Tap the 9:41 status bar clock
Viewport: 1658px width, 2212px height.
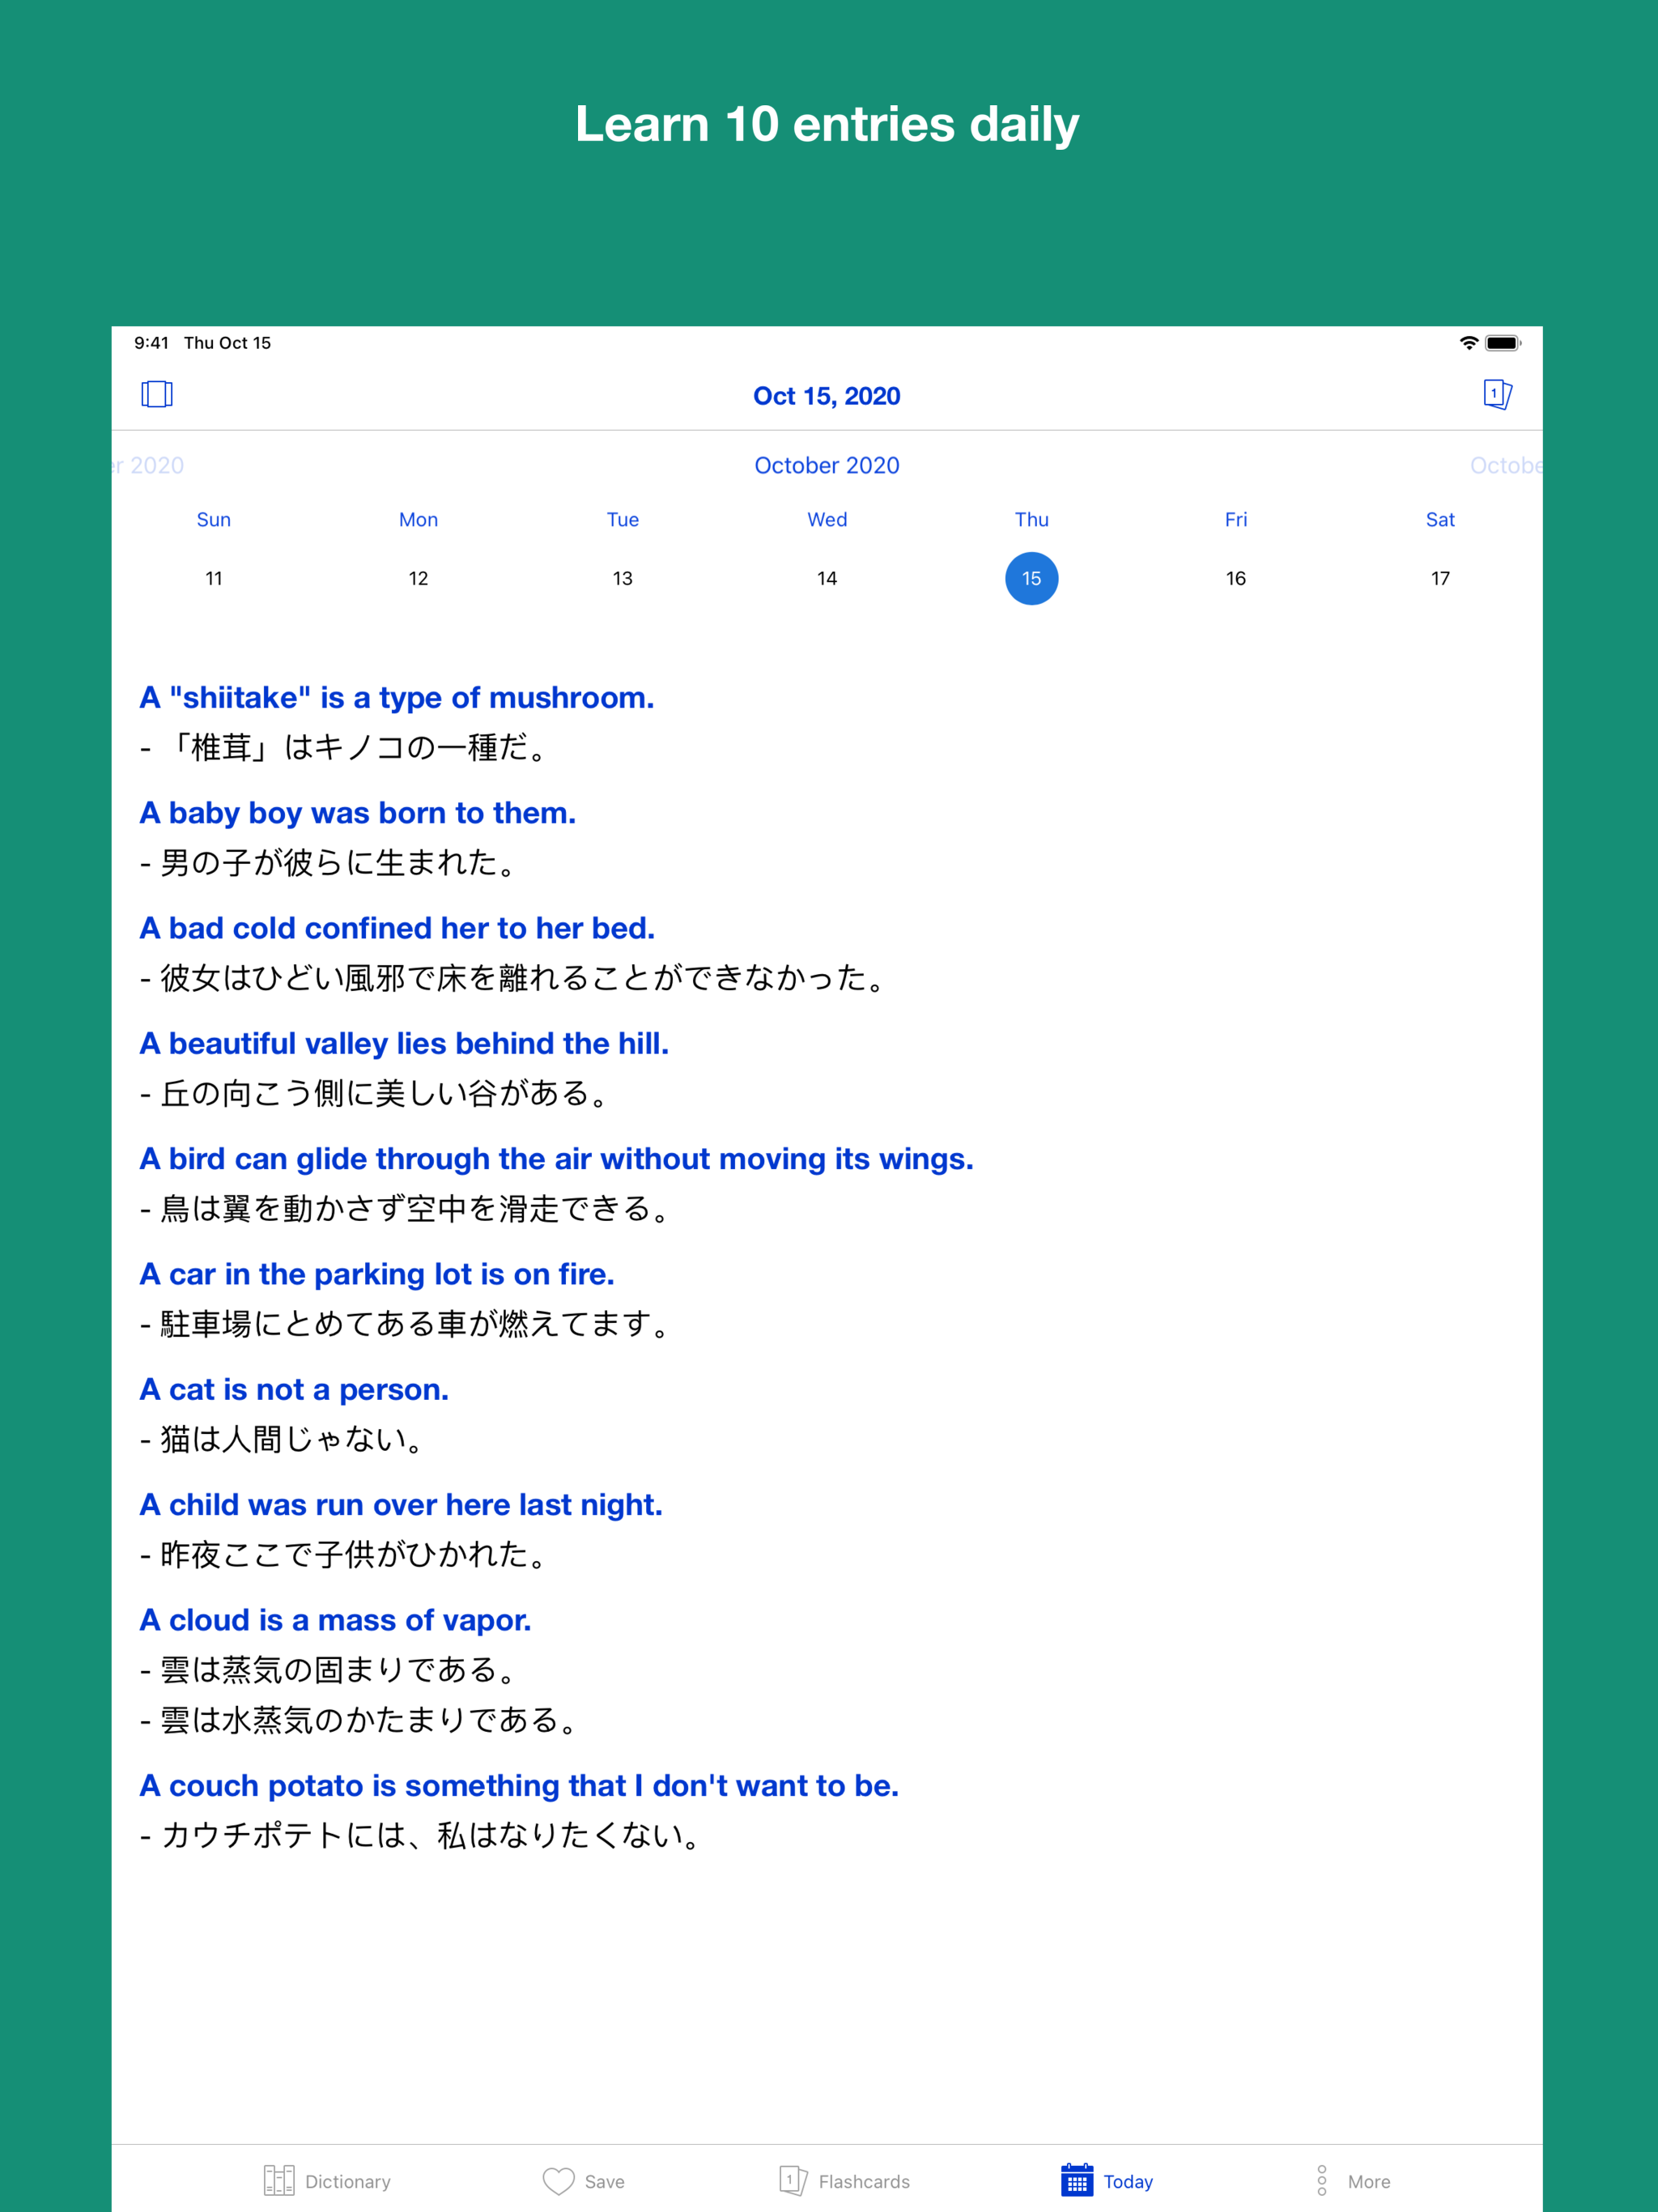point(152,343)
